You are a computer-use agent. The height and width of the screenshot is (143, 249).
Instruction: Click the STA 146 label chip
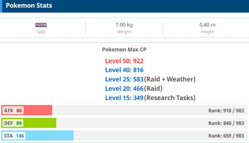coord(14,136)
